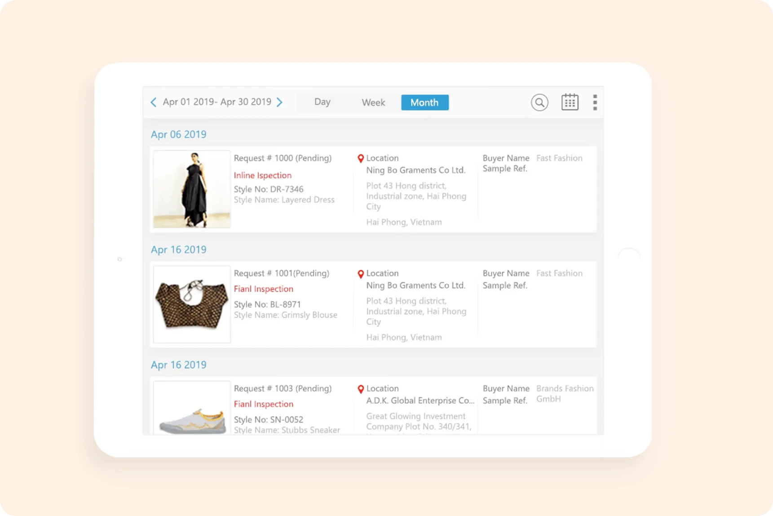Click Fianl Inspection for Request 1001
The image size is (773, 516).
pos(263,289)
